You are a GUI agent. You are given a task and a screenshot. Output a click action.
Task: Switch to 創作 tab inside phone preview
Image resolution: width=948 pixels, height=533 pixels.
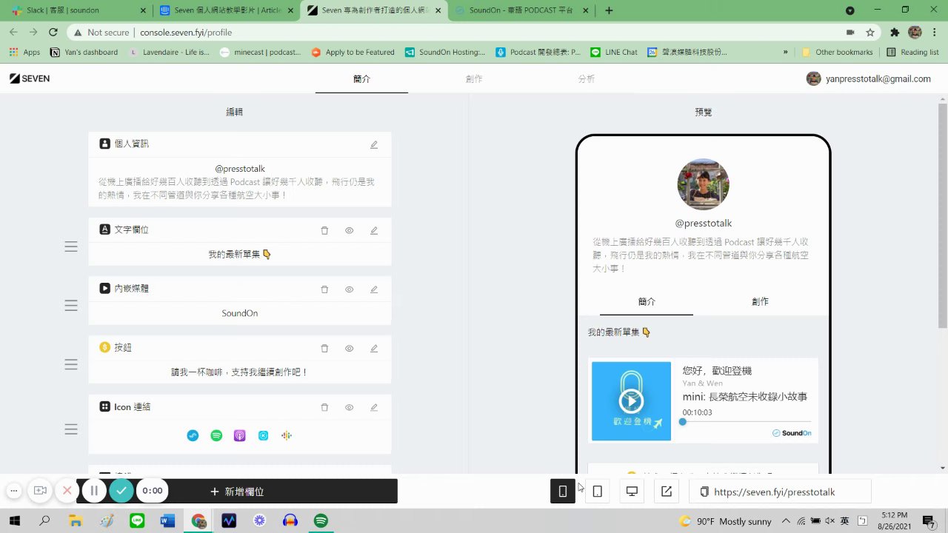(x=760, y=301)
